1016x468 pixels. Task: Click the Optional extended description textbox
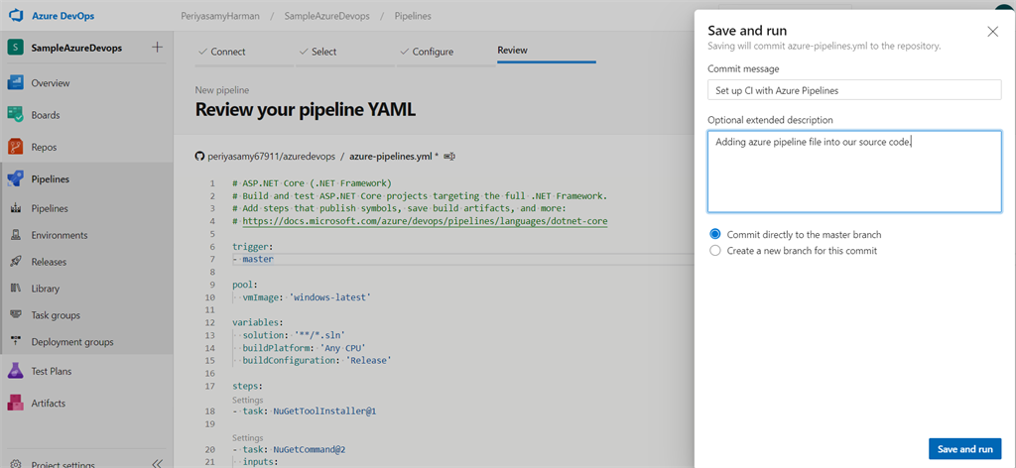pos(854,172)
